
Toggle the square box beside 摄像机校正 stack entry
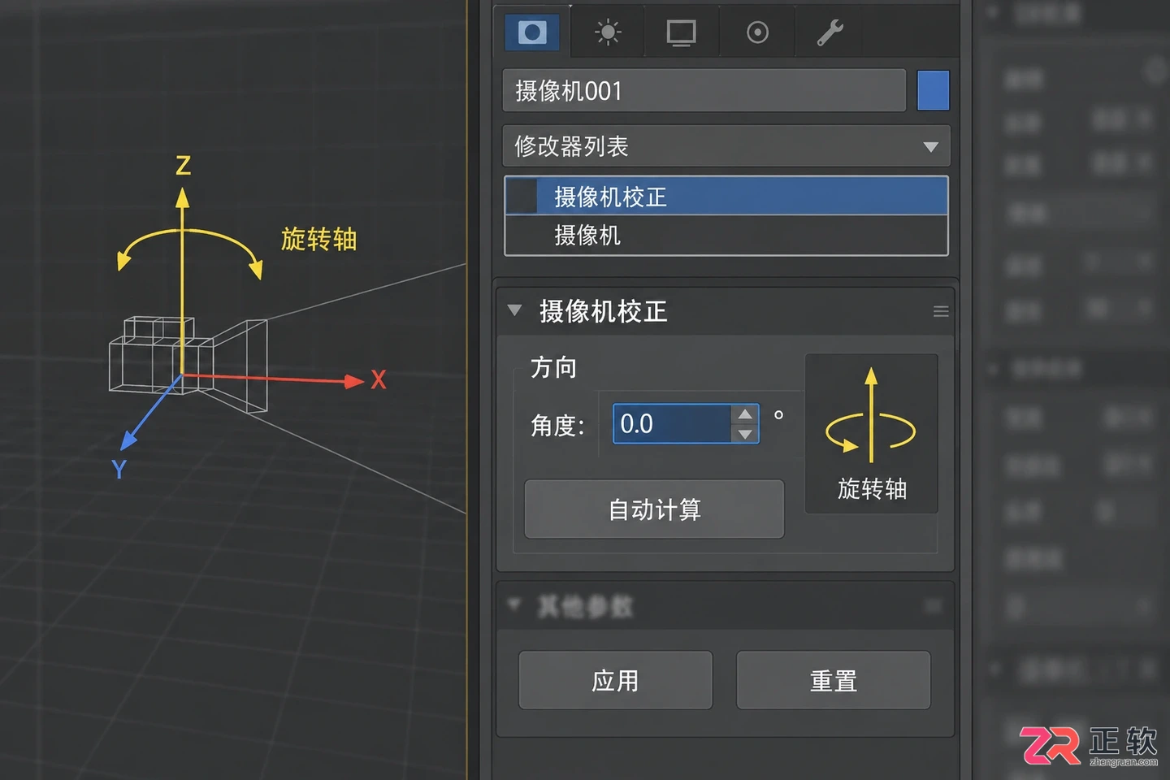pos(522,197)
